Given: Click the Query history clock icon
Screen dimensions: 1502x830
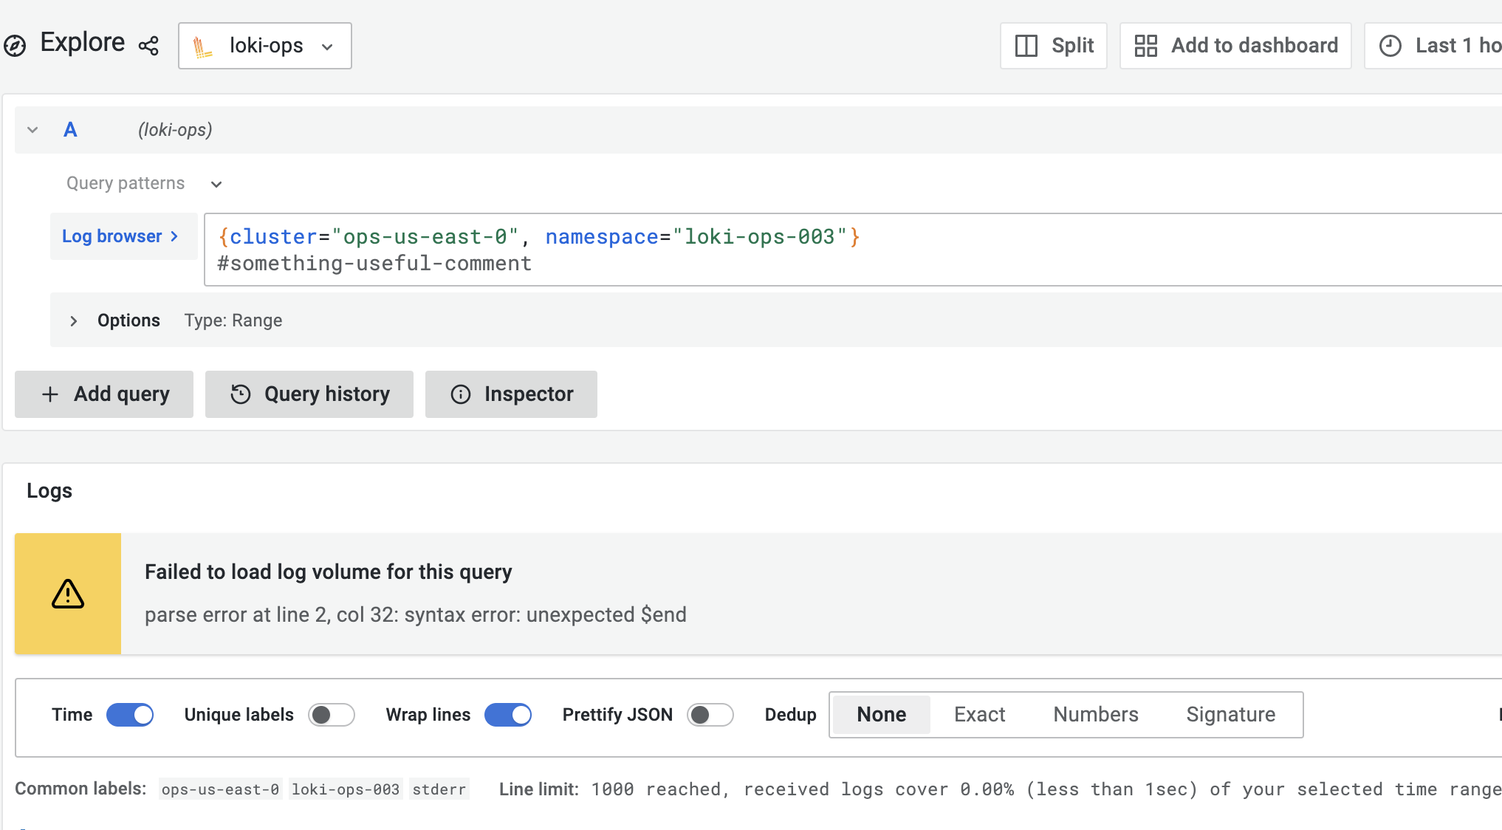Looking at the screenshot, I should click(239, 394).
